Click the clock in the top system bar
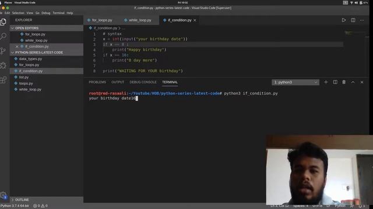 coord(182,2)
